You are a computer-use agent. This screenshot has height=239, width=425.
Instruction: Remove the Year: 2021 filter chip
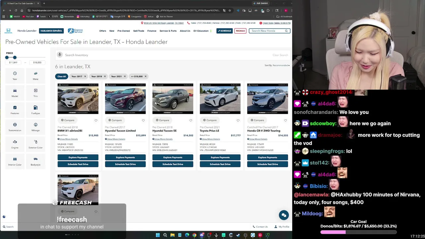click(125, 76)
